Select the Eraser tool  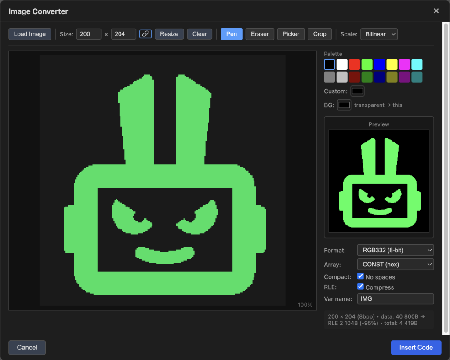click(260, 34)
